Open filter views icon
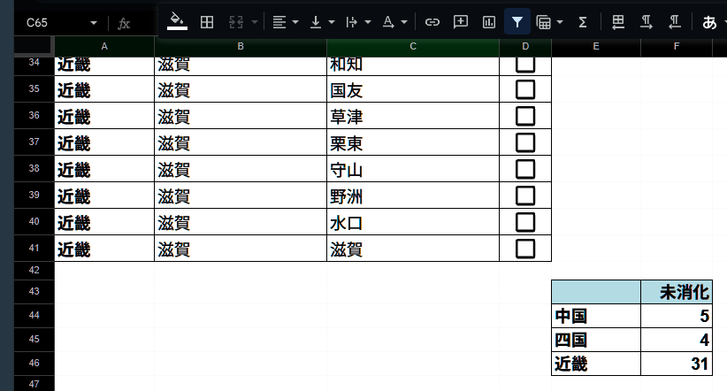 pyautogui.click(x=543, y=22)
